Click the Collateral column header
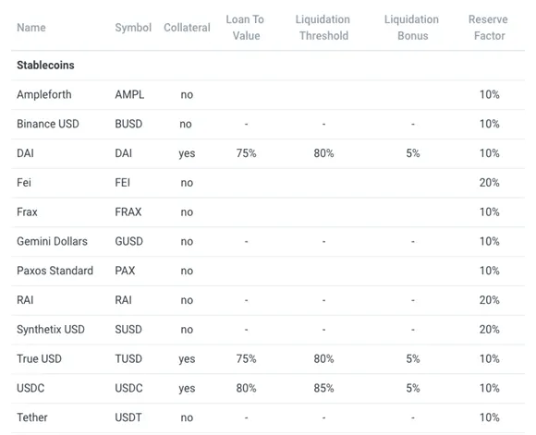The height and width of the screenshot is (435, 536). coord(187,28)
